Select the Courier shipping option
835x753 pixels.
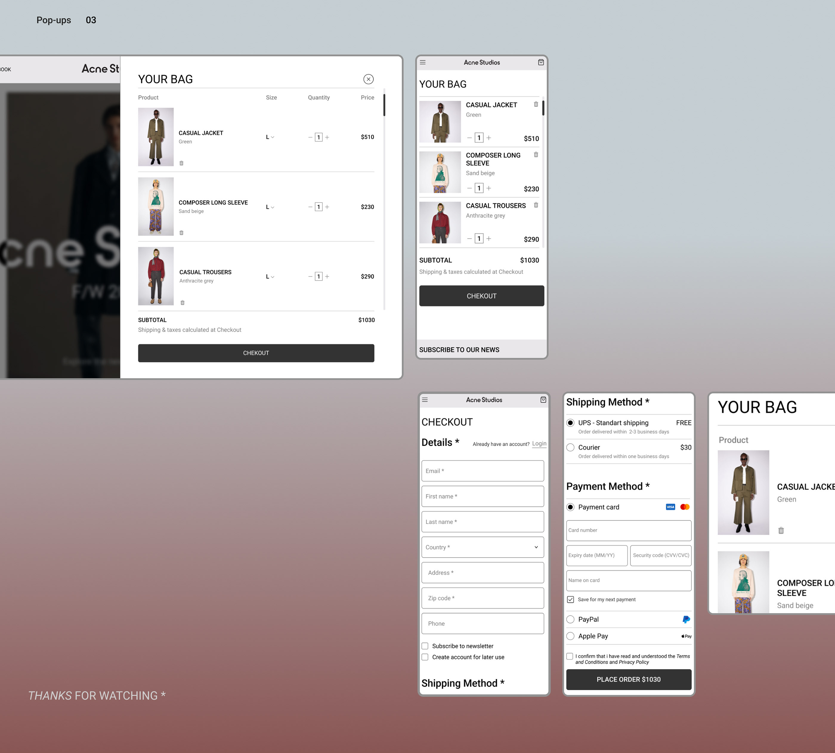pyautogui.click(x=570, y=447)
